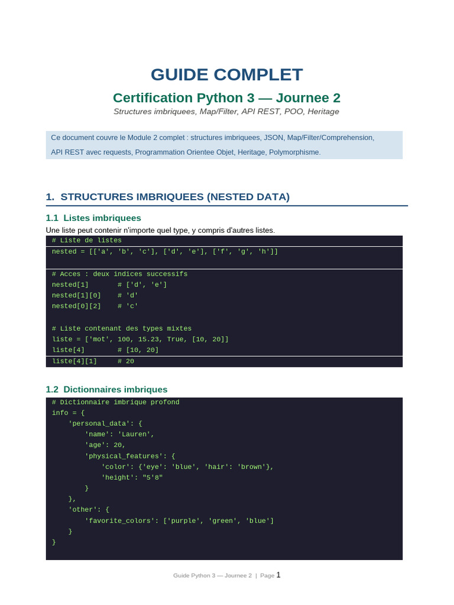Click code line "'height': "5'8""

132,477
